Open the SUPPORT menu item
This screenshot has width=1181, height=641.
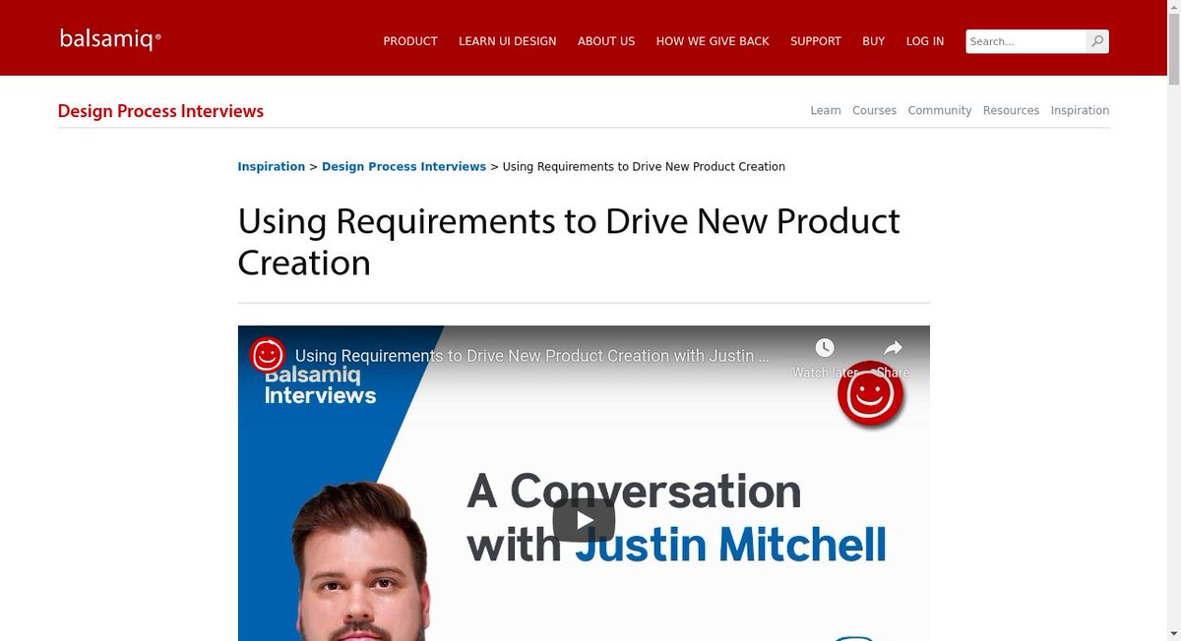pyautogui.click(x=816, y=41)
